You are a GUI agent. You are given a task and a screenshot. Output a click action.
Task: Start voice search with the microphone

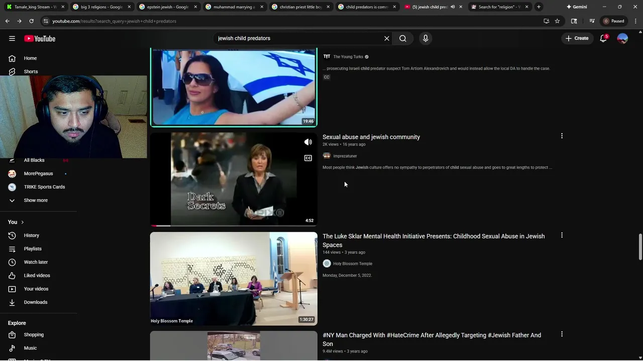coord(425,39)
